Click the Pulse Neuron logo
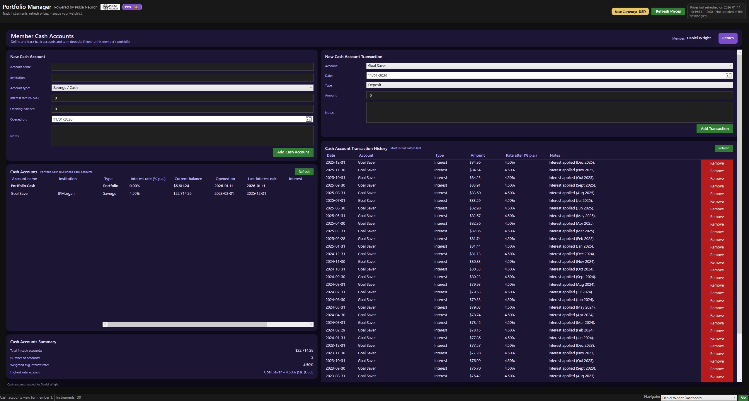Image resolution: width=749 pixels, height=401 pixels. [110, 7]
